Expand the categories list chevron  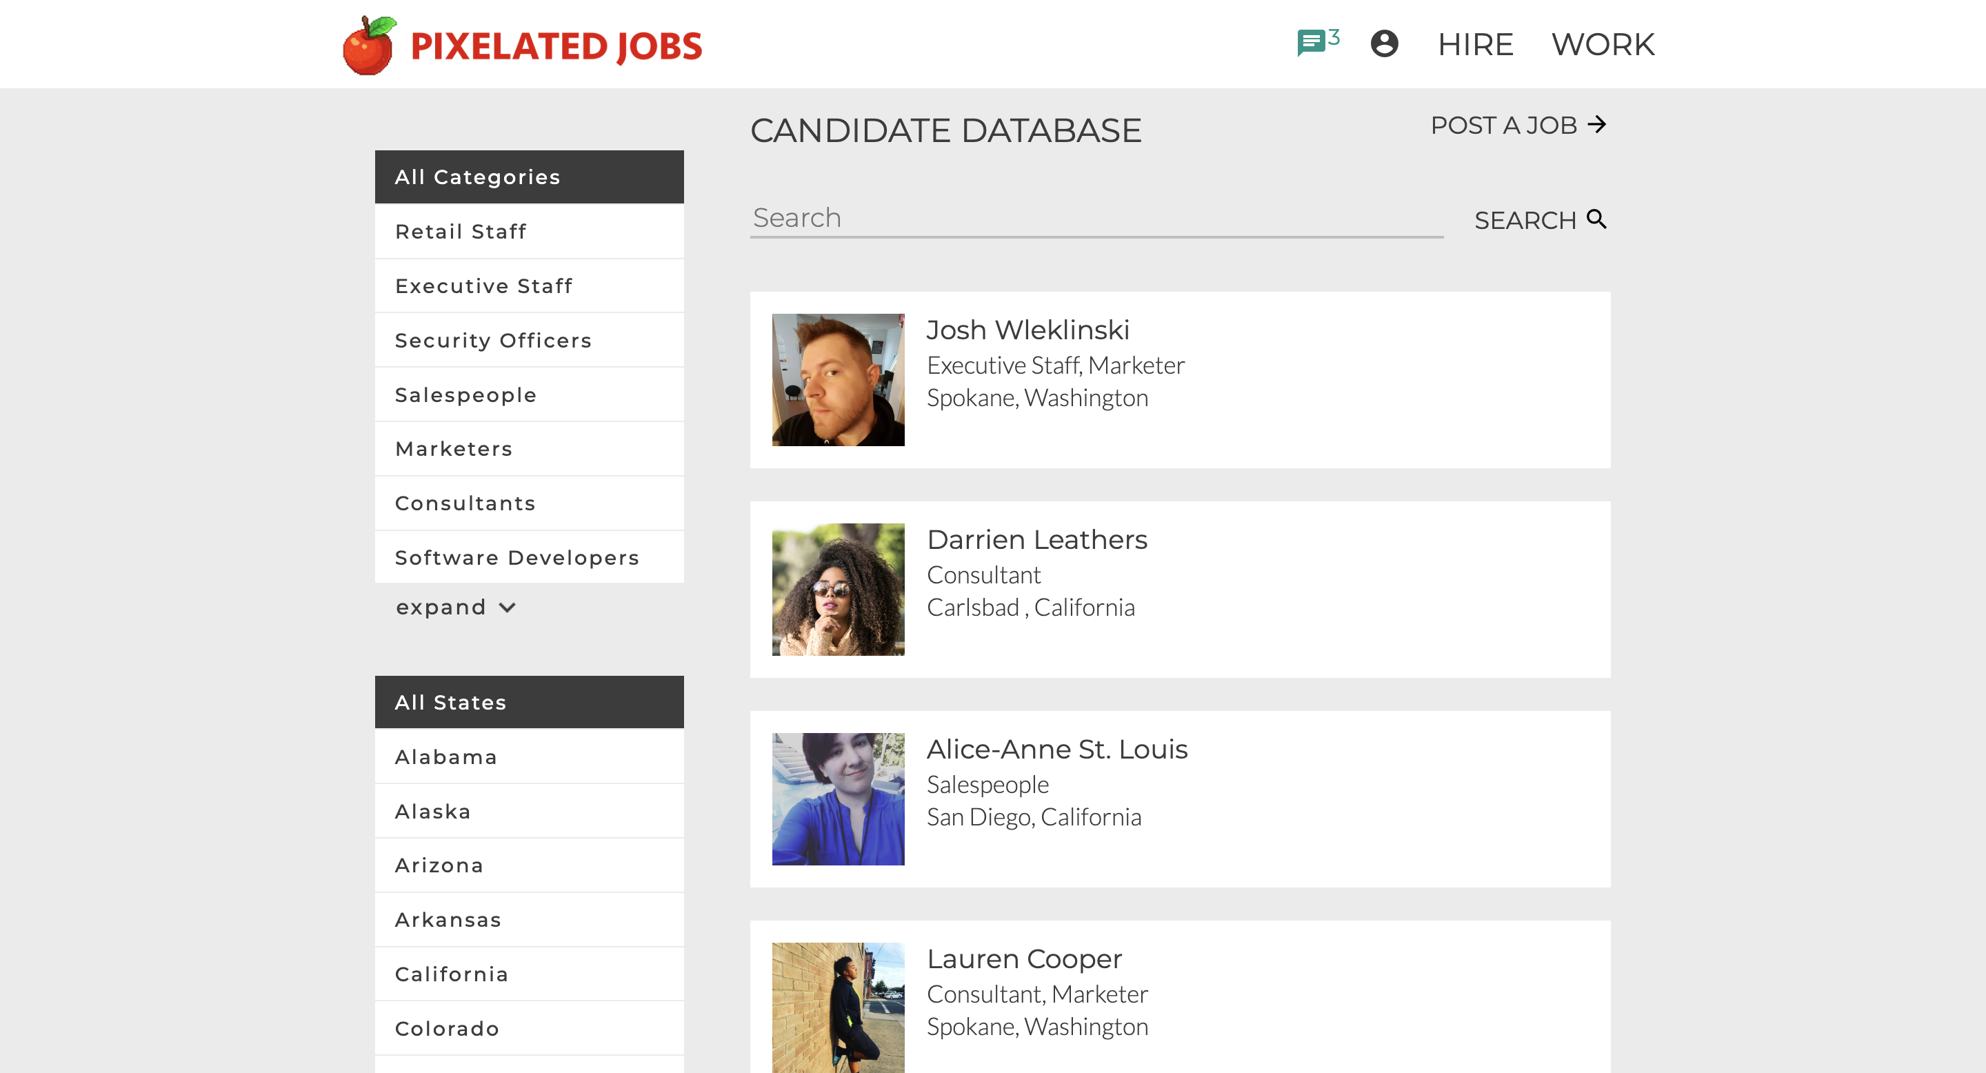pyautogui.click(x=508, y=608)
